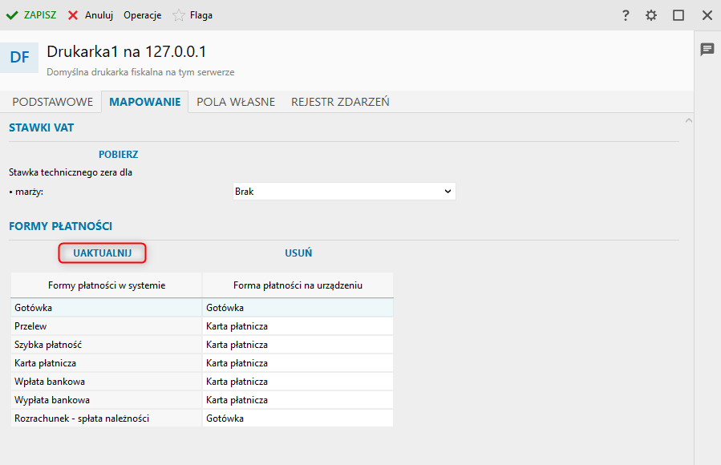Maximize window using the square icon
The width and height of the screenshot is (721, 465).
coord(678,15)
